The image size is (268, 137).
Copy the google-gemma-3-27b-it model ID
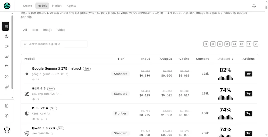pos(67,74)
